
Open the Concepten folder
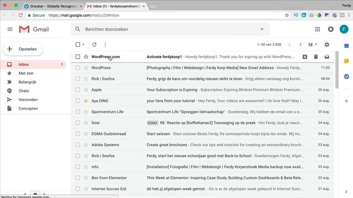click(x=33, y=108)
